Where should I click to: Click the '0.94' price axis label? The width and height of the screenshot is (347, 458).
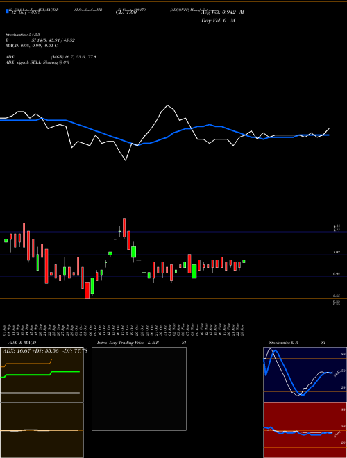coord(337,274)
